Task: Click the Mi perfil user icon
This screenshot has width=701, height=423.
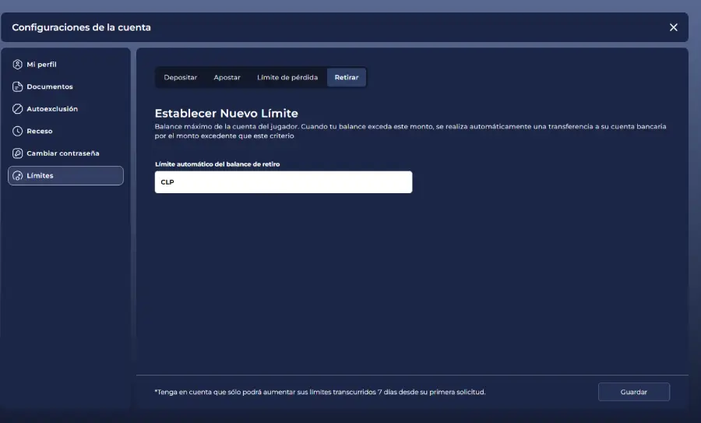Action: [18, 65]
